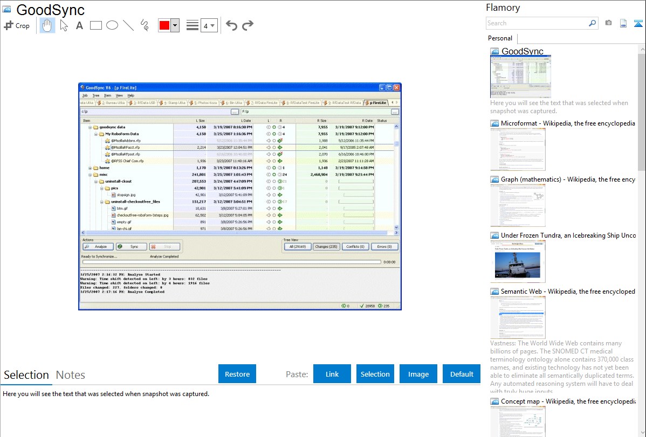This screenshot has height=437, width=646.
Task: Select the ellipse shape tool
Action: pos(112,25)
